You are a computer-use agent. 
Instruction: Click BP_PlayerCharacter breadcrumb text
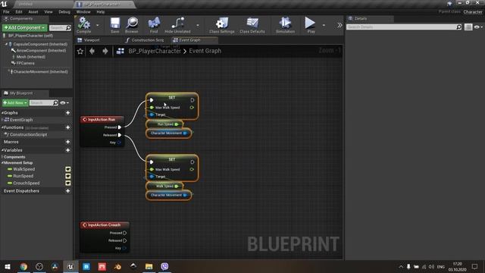coord(155,51)
